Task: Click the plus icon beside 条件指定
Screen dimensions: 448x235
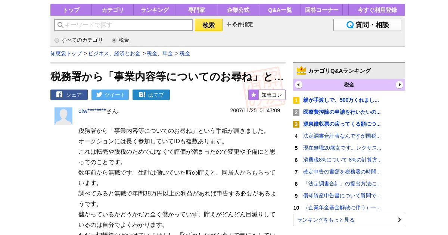Action: [228, 25]
